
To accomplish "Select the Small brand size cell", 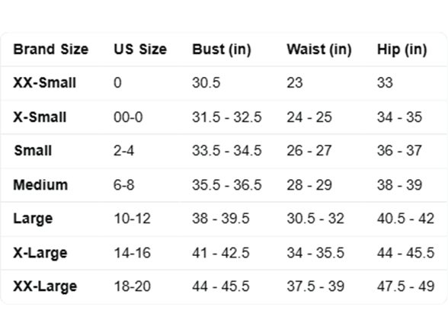I will (x=34, y=151).
